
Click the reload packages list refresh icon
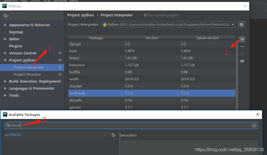pyautogui.click(x=113, y=135)
